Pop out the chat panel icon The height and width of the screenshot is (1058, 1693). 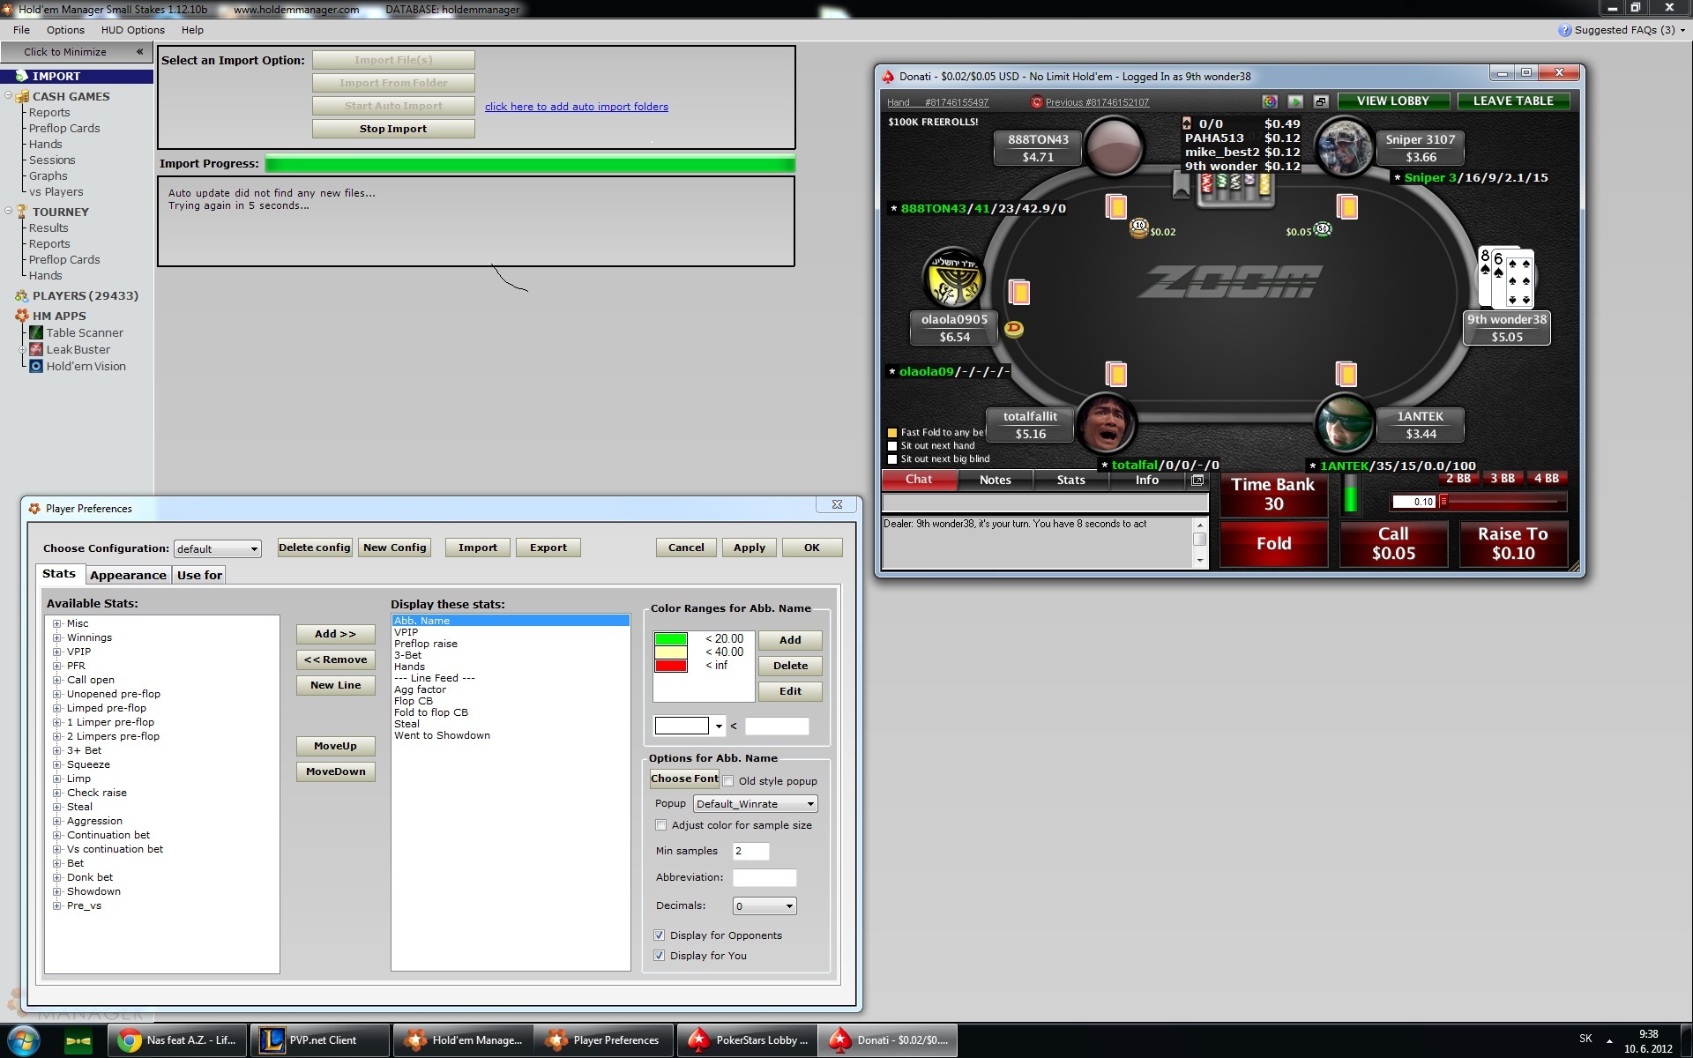1197,481
